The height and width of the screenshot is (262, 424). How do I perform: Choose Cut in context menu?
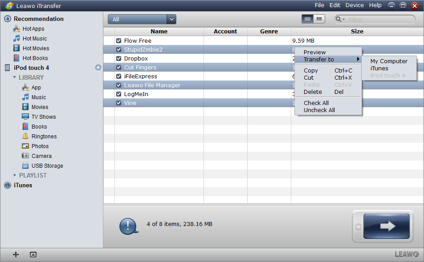click(x=328, y=77)
